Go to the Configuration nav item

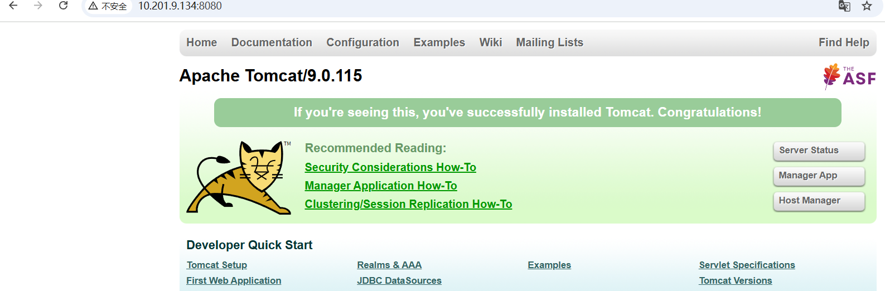(362, 42)
